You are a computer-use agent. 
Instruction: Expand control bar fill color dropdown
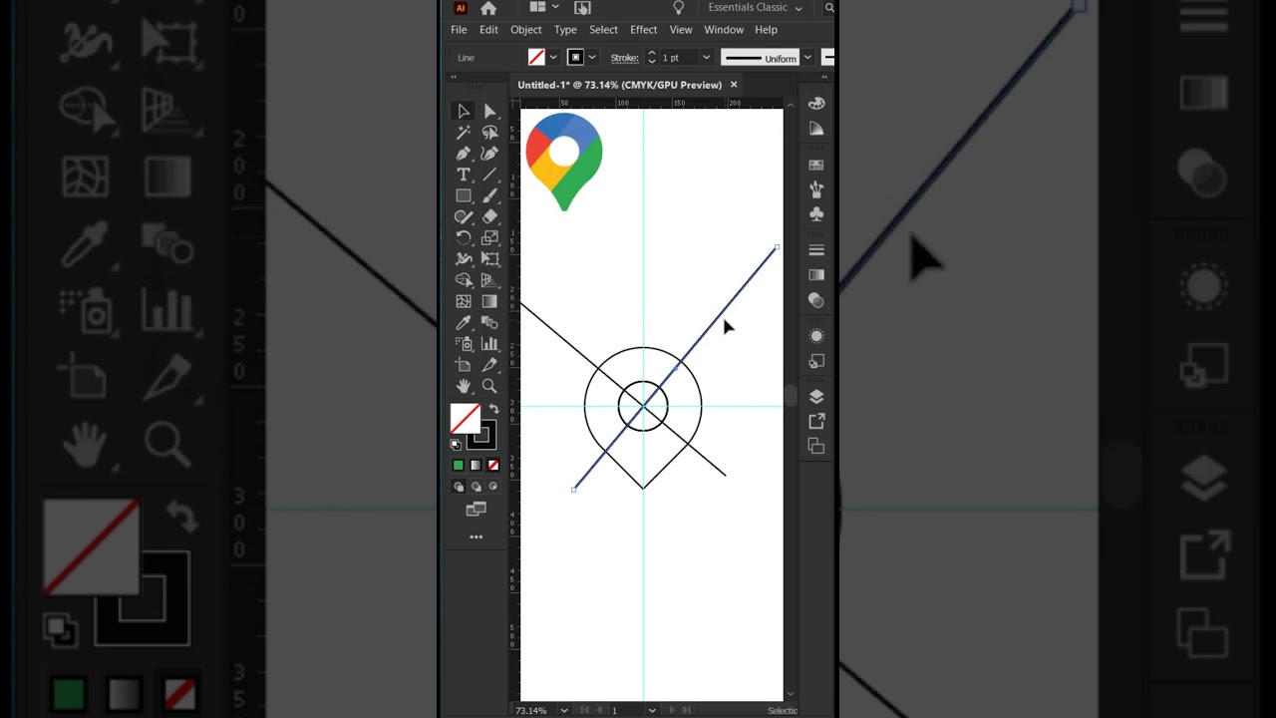[554, 58]
